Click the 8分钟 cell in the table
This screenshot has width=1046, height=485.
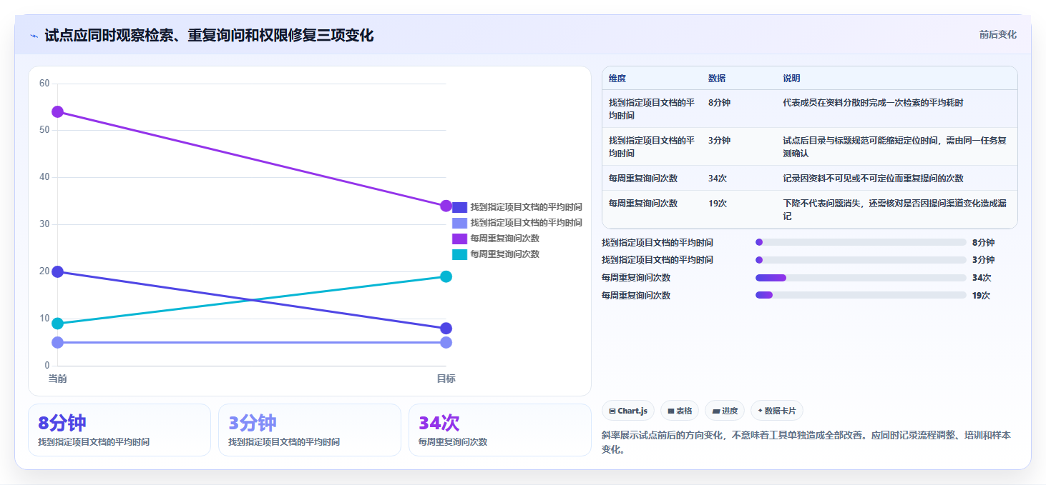point(719,103)
